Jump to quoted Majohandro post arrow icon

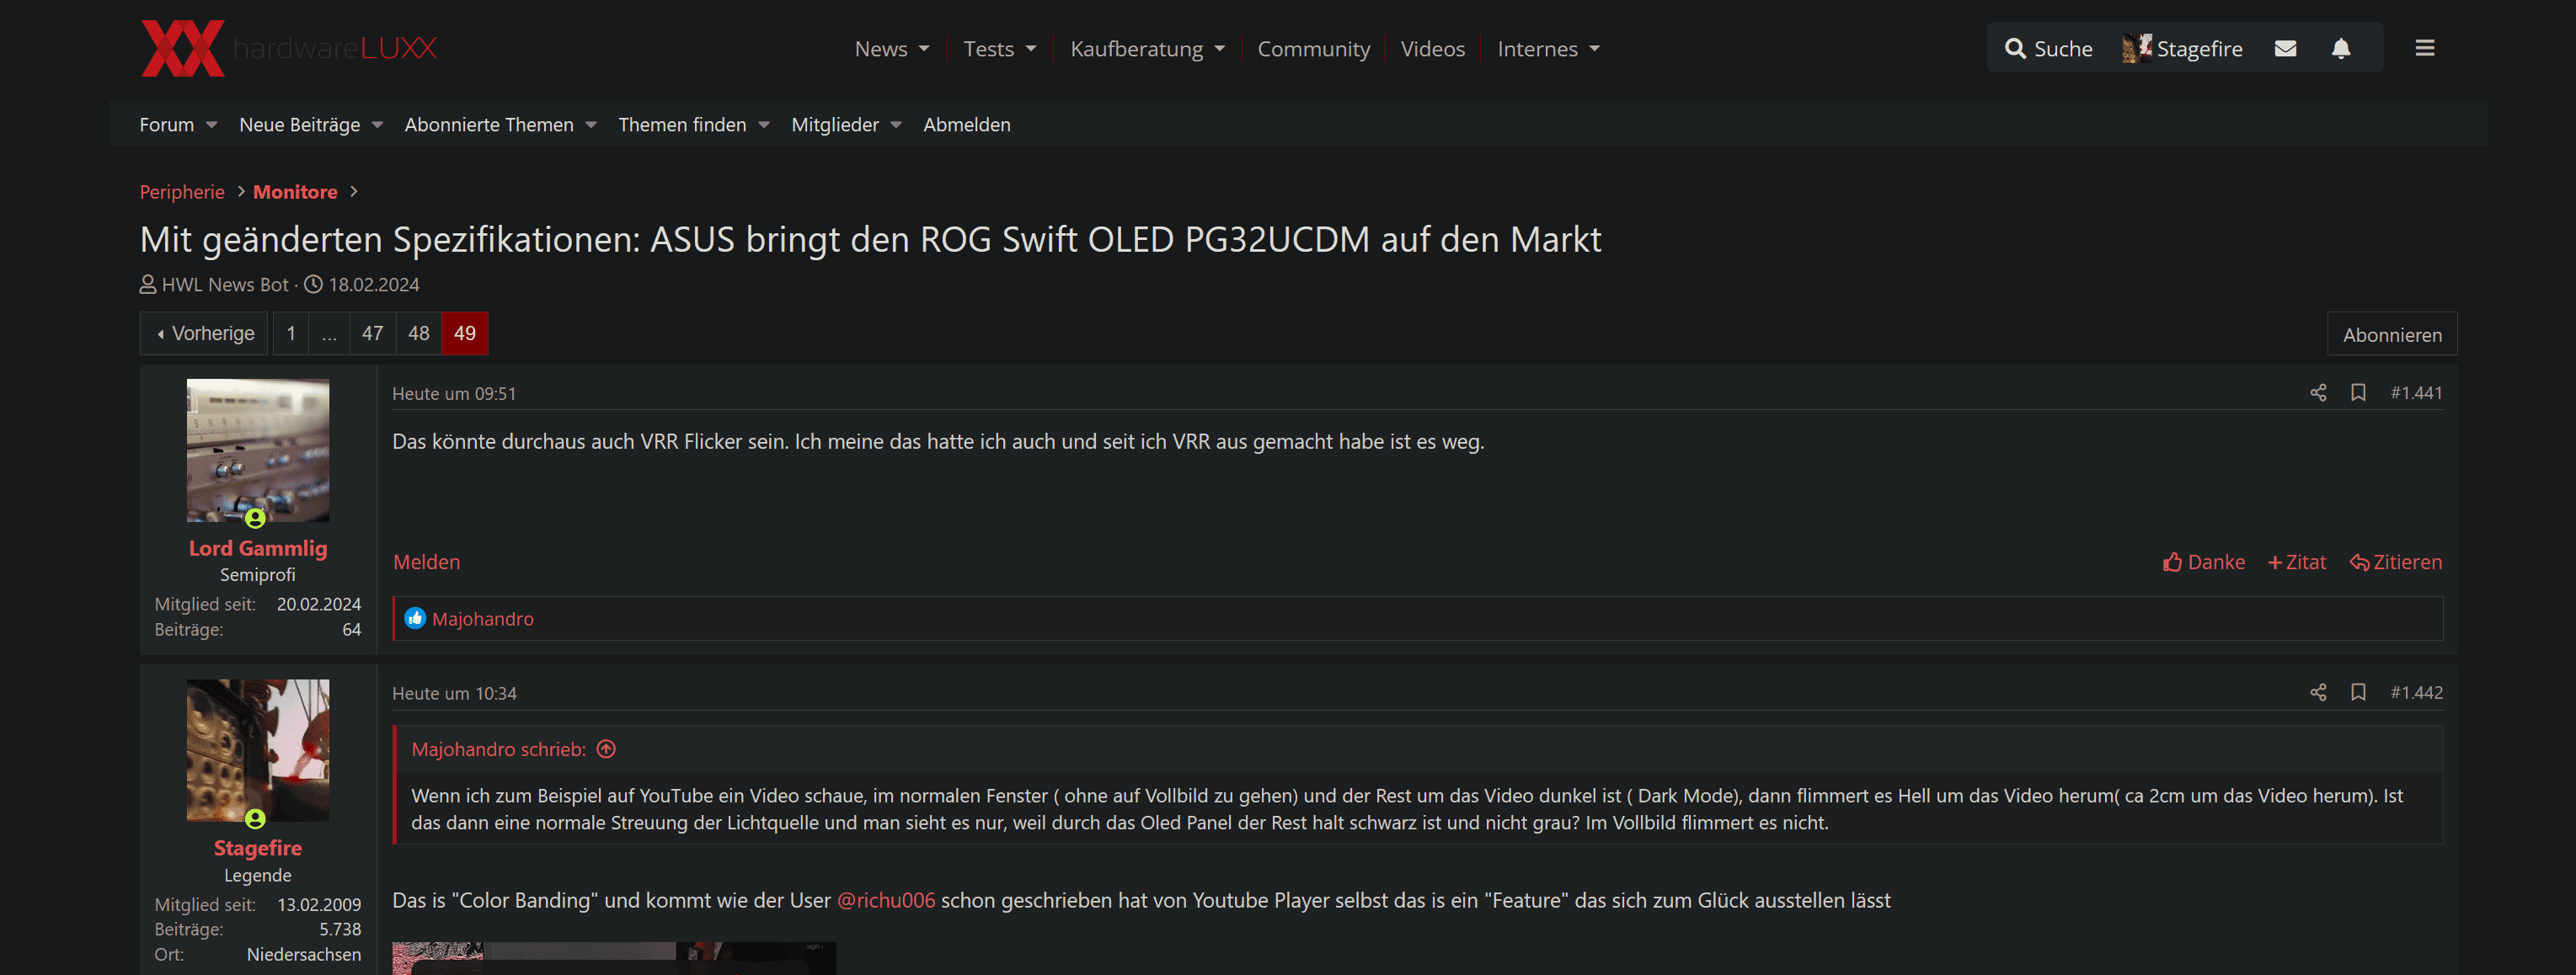606,749
